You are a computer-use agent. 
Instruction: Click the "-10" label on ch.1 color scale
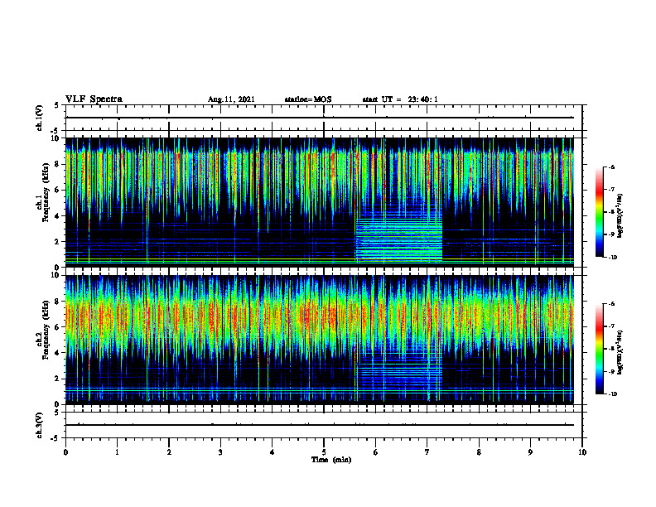(x=612, y=258)
